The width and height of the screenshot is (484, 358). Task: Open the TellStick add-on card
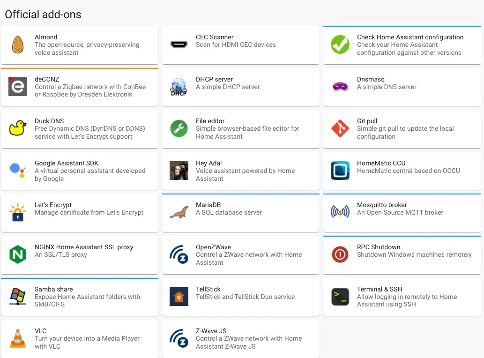(x=240, y=297)
